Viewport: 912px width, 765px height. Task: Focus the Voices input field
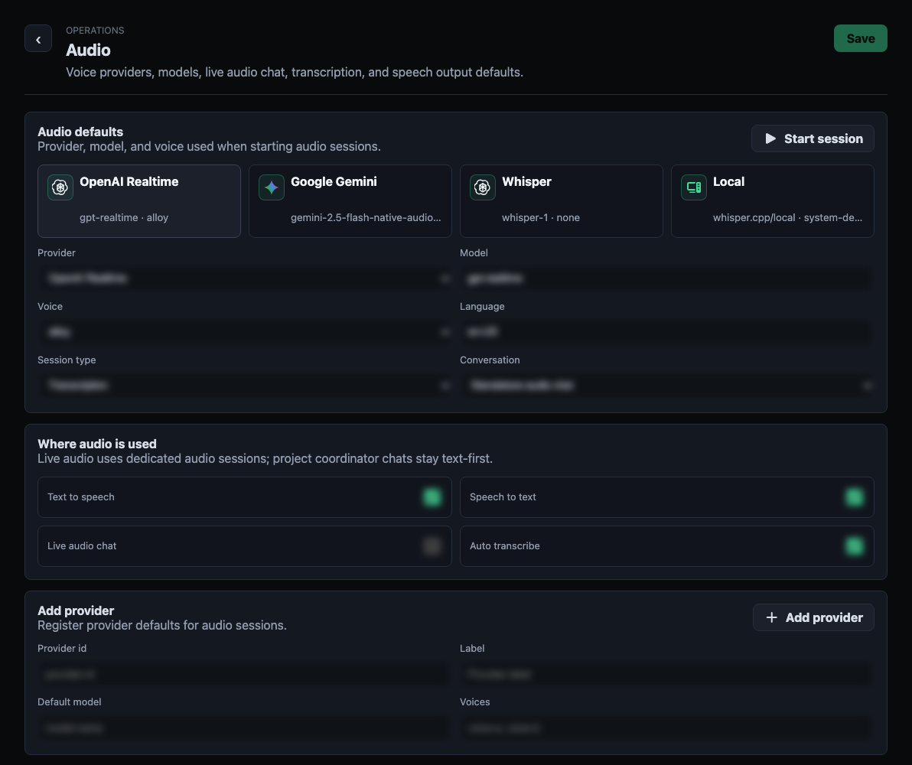(x=667, y=728)
